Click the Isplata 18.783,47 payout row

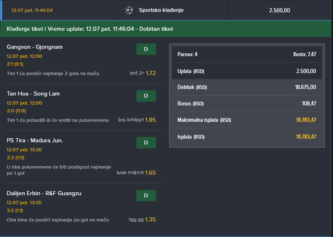[247, 137]
